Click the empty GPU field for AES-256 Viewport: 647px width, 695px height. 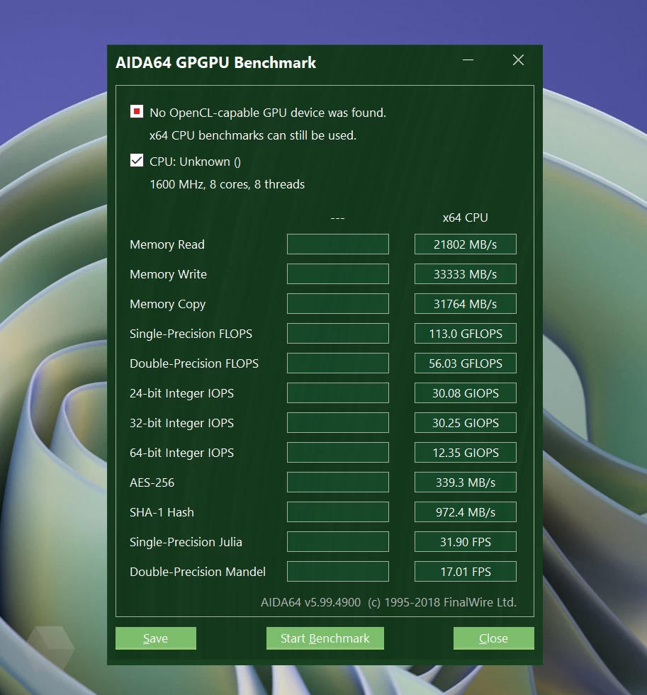tap(337, 482)
